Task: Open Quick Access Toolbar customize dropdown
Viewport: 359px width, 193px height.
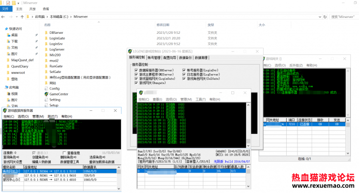Action: (18, 3)
